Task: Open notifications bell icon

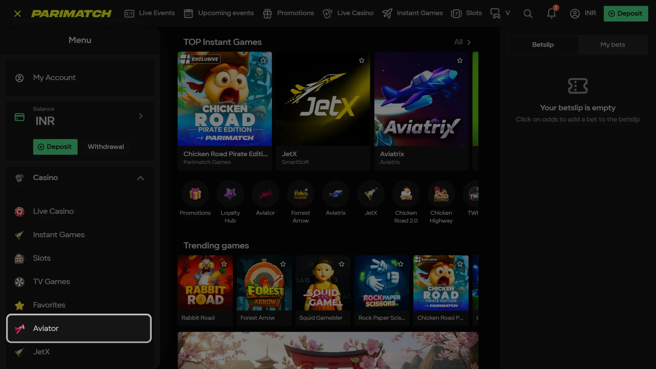Action: click(551, 13)
